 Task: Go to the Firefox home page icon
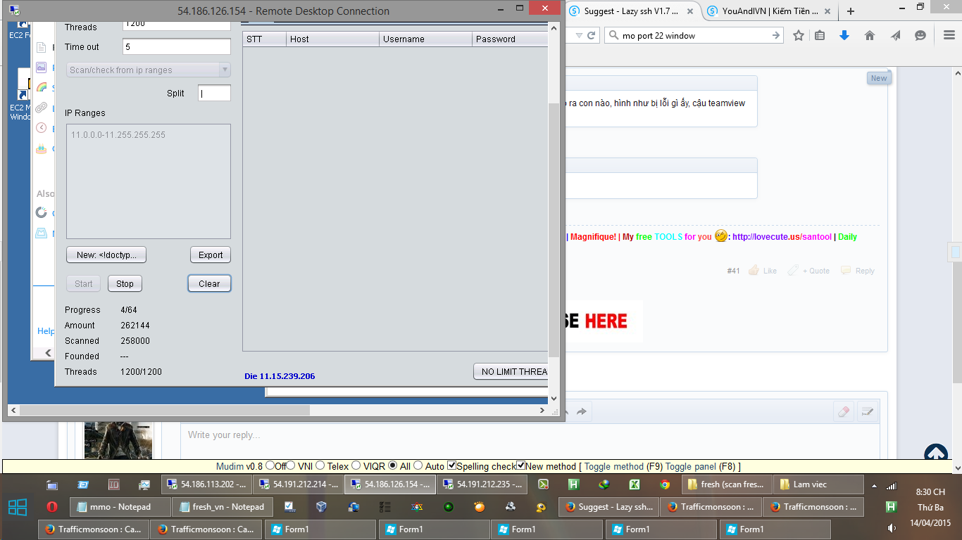pyautogui.click(x=870, y=36)
